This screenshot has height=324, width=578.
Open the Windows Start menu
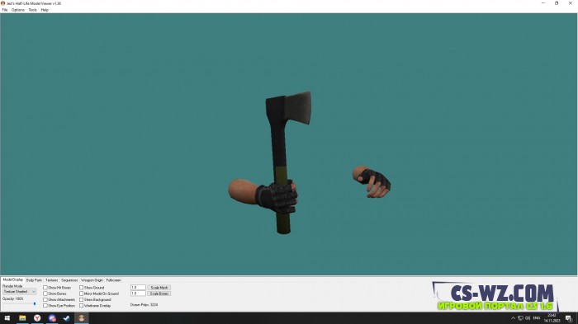[7, 318]
